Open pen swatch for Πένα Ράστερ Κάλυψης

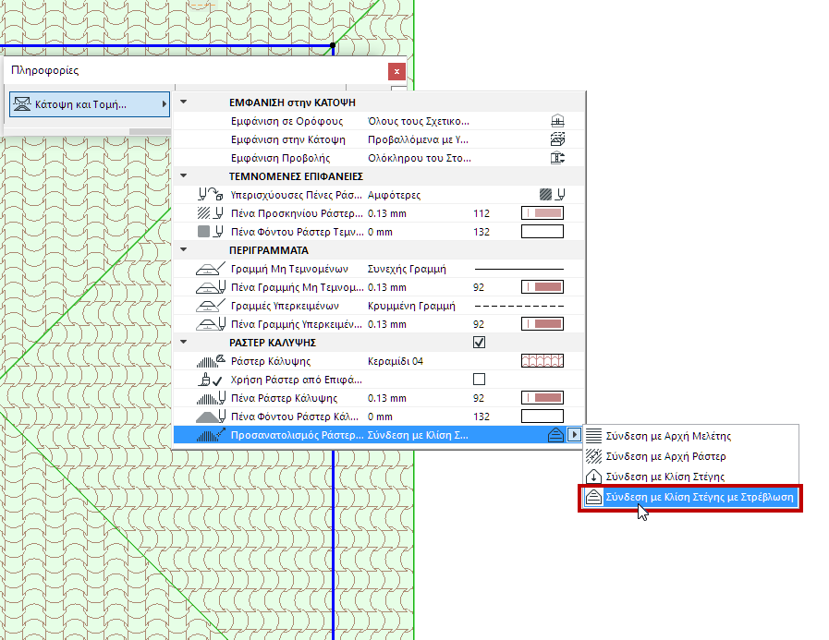coord(543,398)
